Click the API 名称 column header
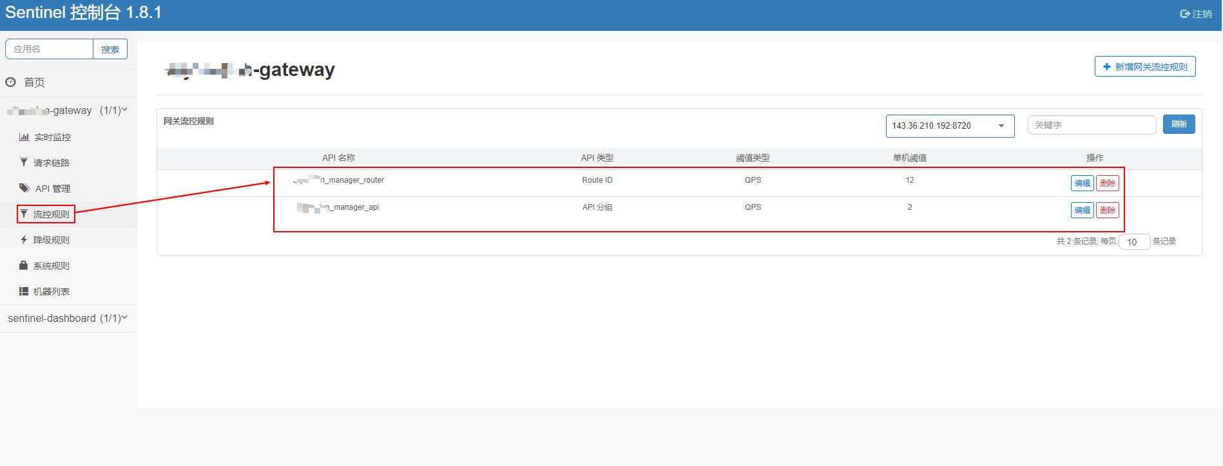 tap(338, 158)
